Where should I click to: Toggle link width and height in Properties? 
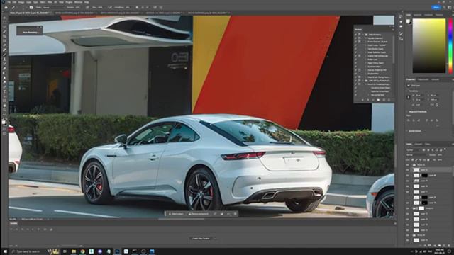409,97
